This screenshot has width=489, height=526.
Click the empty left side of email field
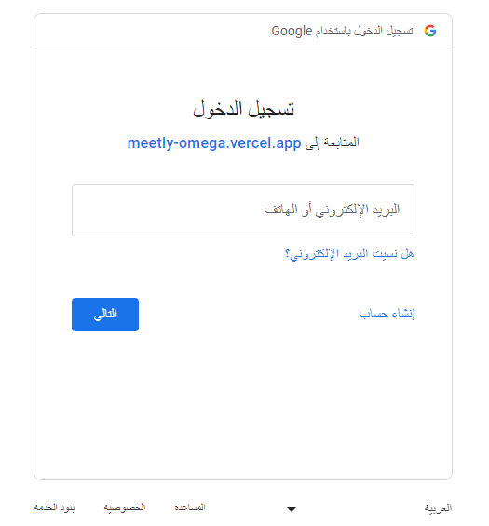point(161,210)
